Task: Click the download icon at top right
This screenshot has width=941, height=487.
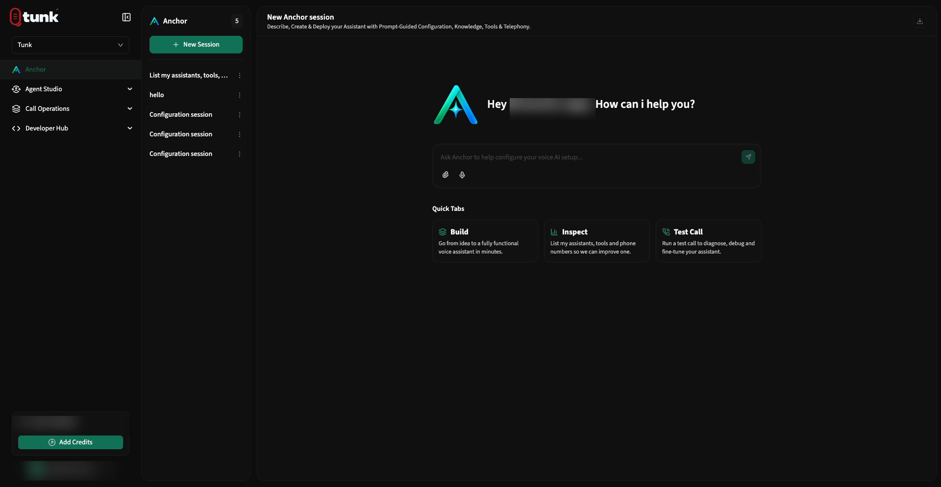Action: point(920,21)
